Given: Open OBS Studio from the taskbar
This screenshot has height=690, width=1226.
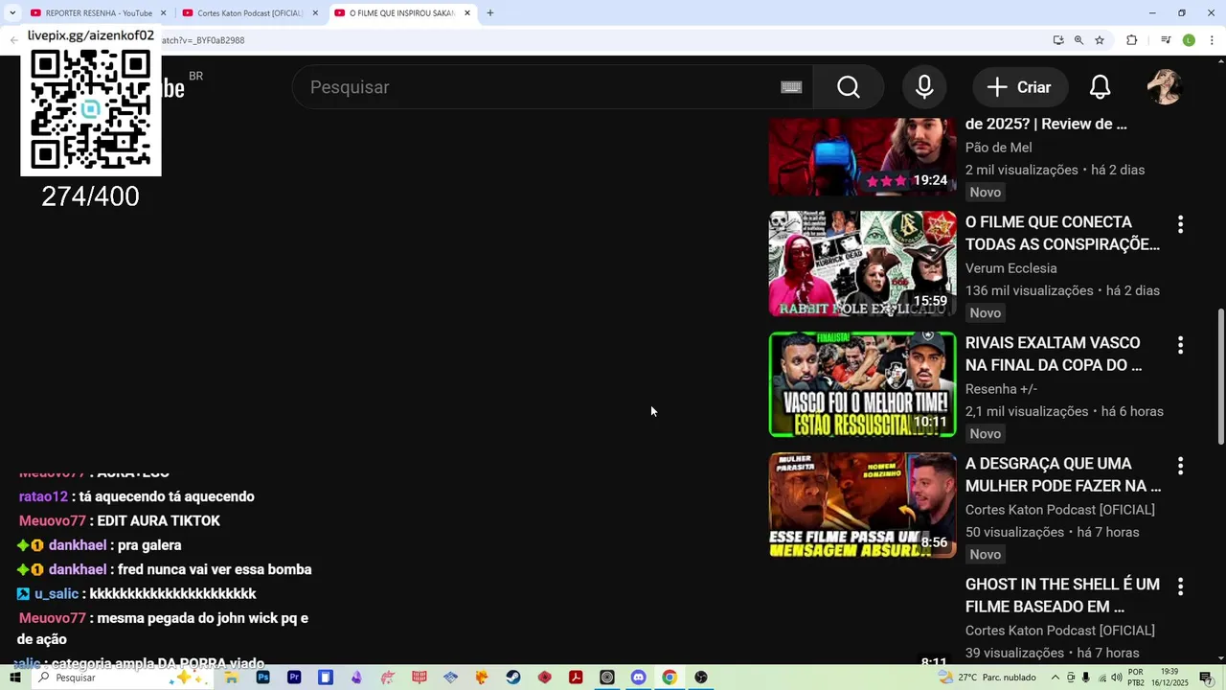Looking at the screenshot, I should pos(701,678).
